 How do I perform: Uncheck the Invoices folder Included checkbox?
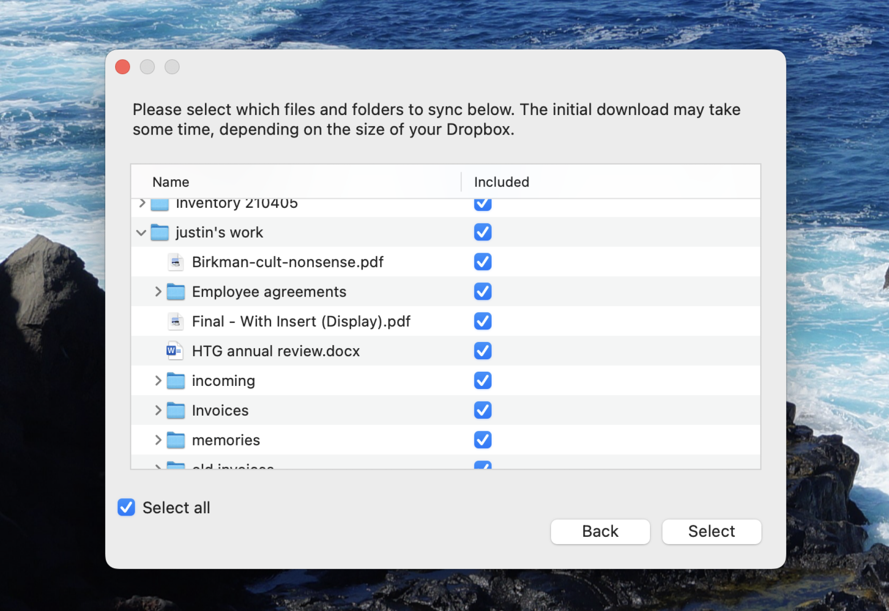(483, 410)
